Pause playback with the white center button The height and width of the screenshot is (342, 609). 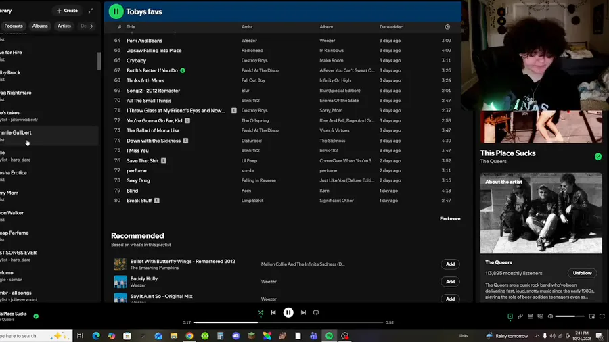click(288, 312)
